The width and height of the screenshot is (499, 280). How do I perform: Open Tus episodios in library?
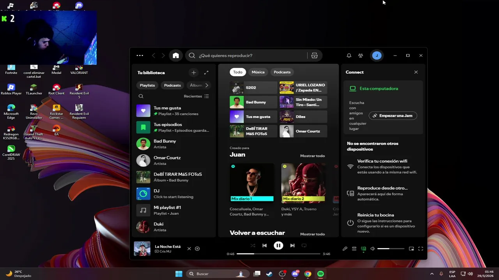(x=174, y=127)
